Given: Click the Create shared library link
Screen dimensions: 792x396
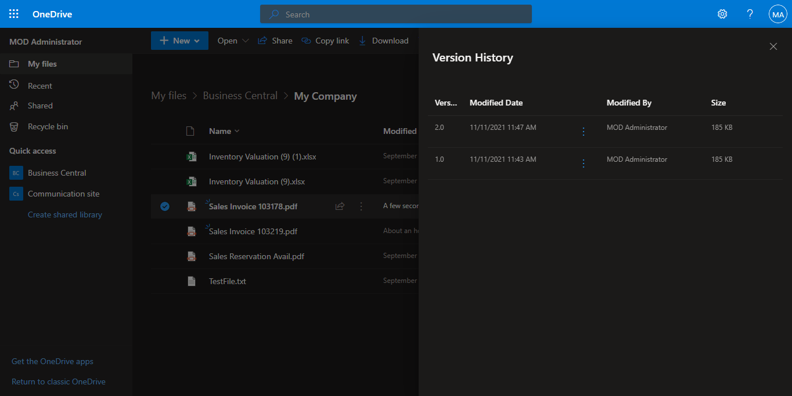Looking at the screenshot, I should [64, 214].
